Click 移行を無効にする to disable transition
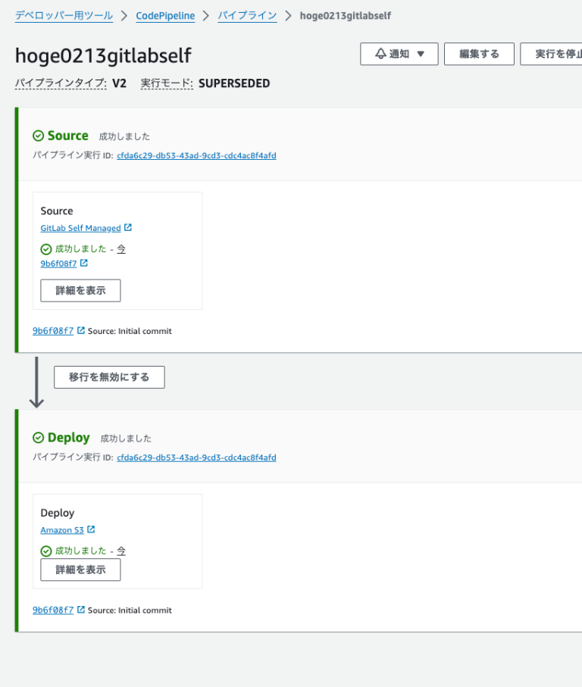Screen dimensions: 582x687 coord(108,377)
